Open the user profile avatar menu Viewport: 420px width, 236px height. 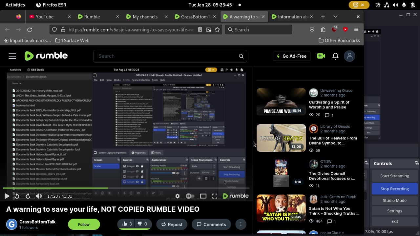point(350,56)
